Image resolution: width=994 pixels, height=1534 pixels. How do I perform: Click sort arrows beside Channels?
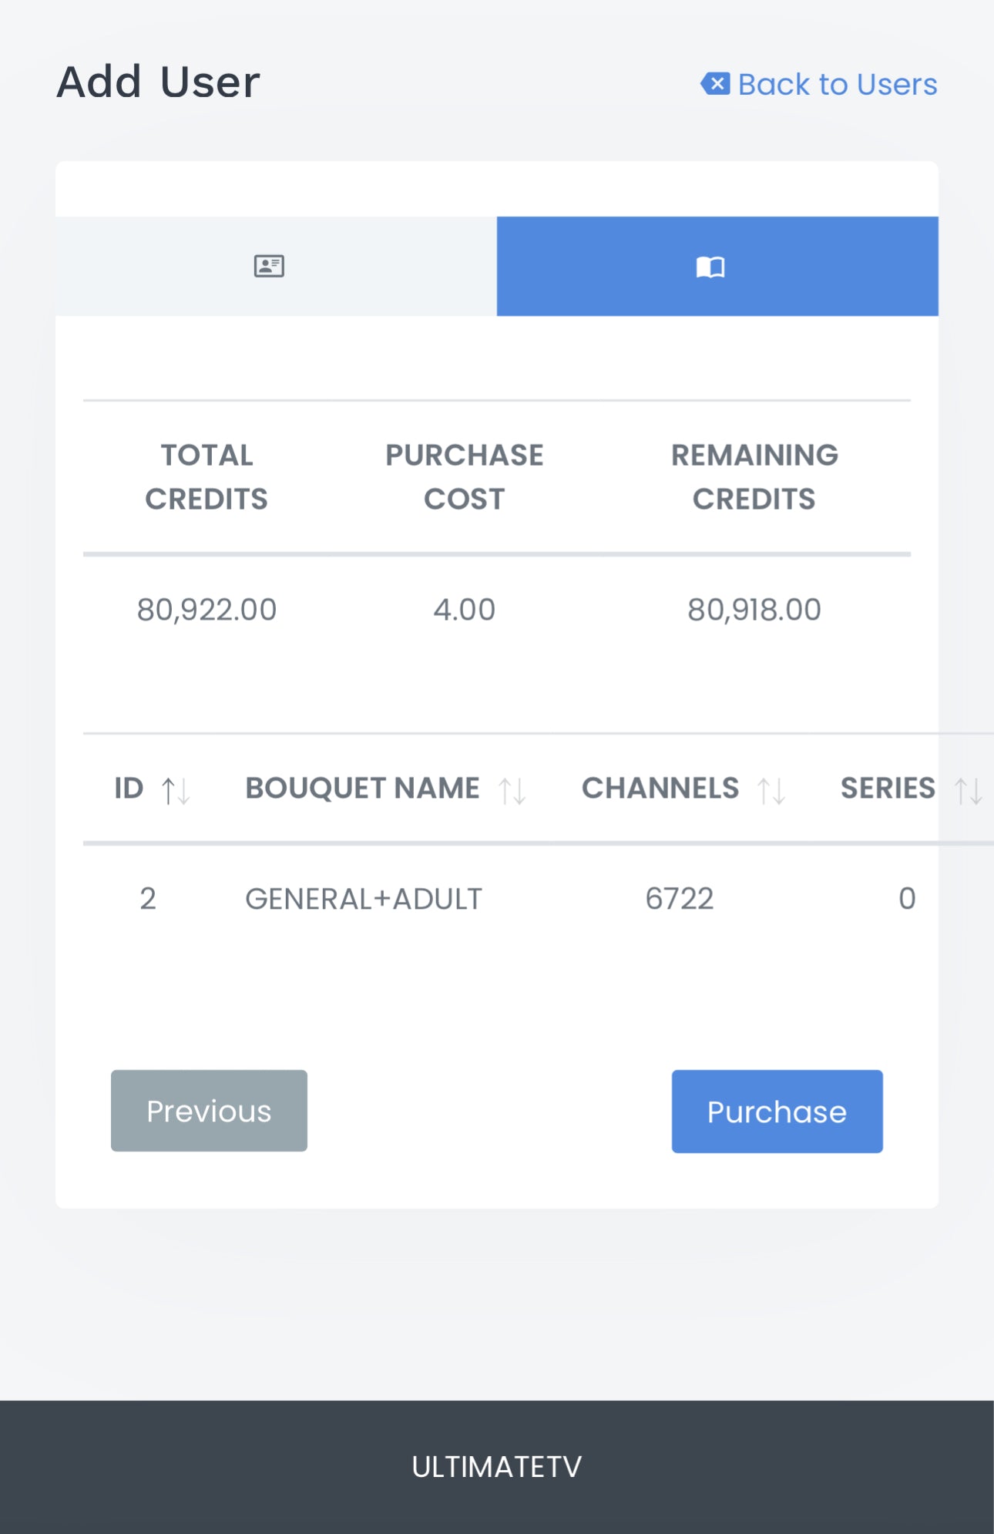pos(771,791)
